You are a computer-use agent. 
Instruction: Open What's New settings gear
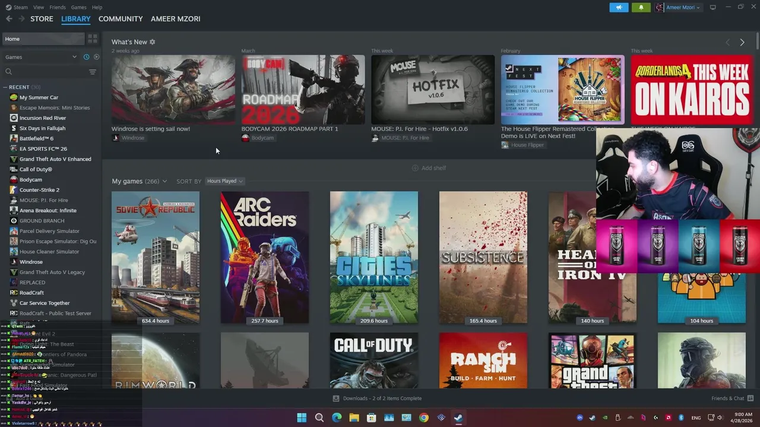[x=153, y=42]
